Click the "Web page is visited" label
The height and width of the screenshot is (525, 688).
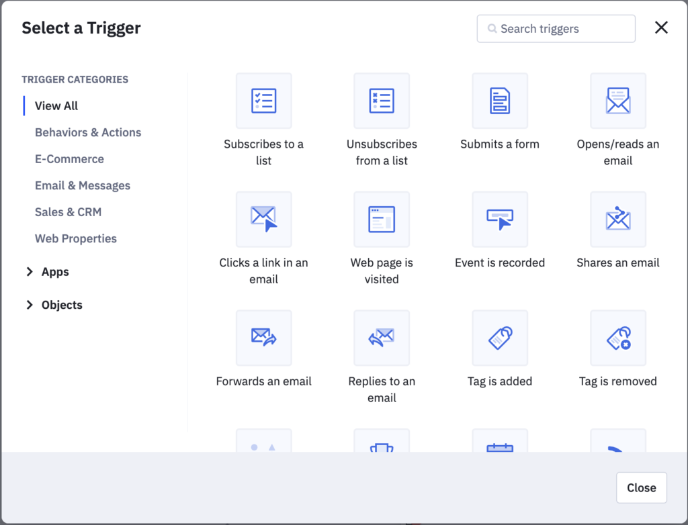[382, 271]
